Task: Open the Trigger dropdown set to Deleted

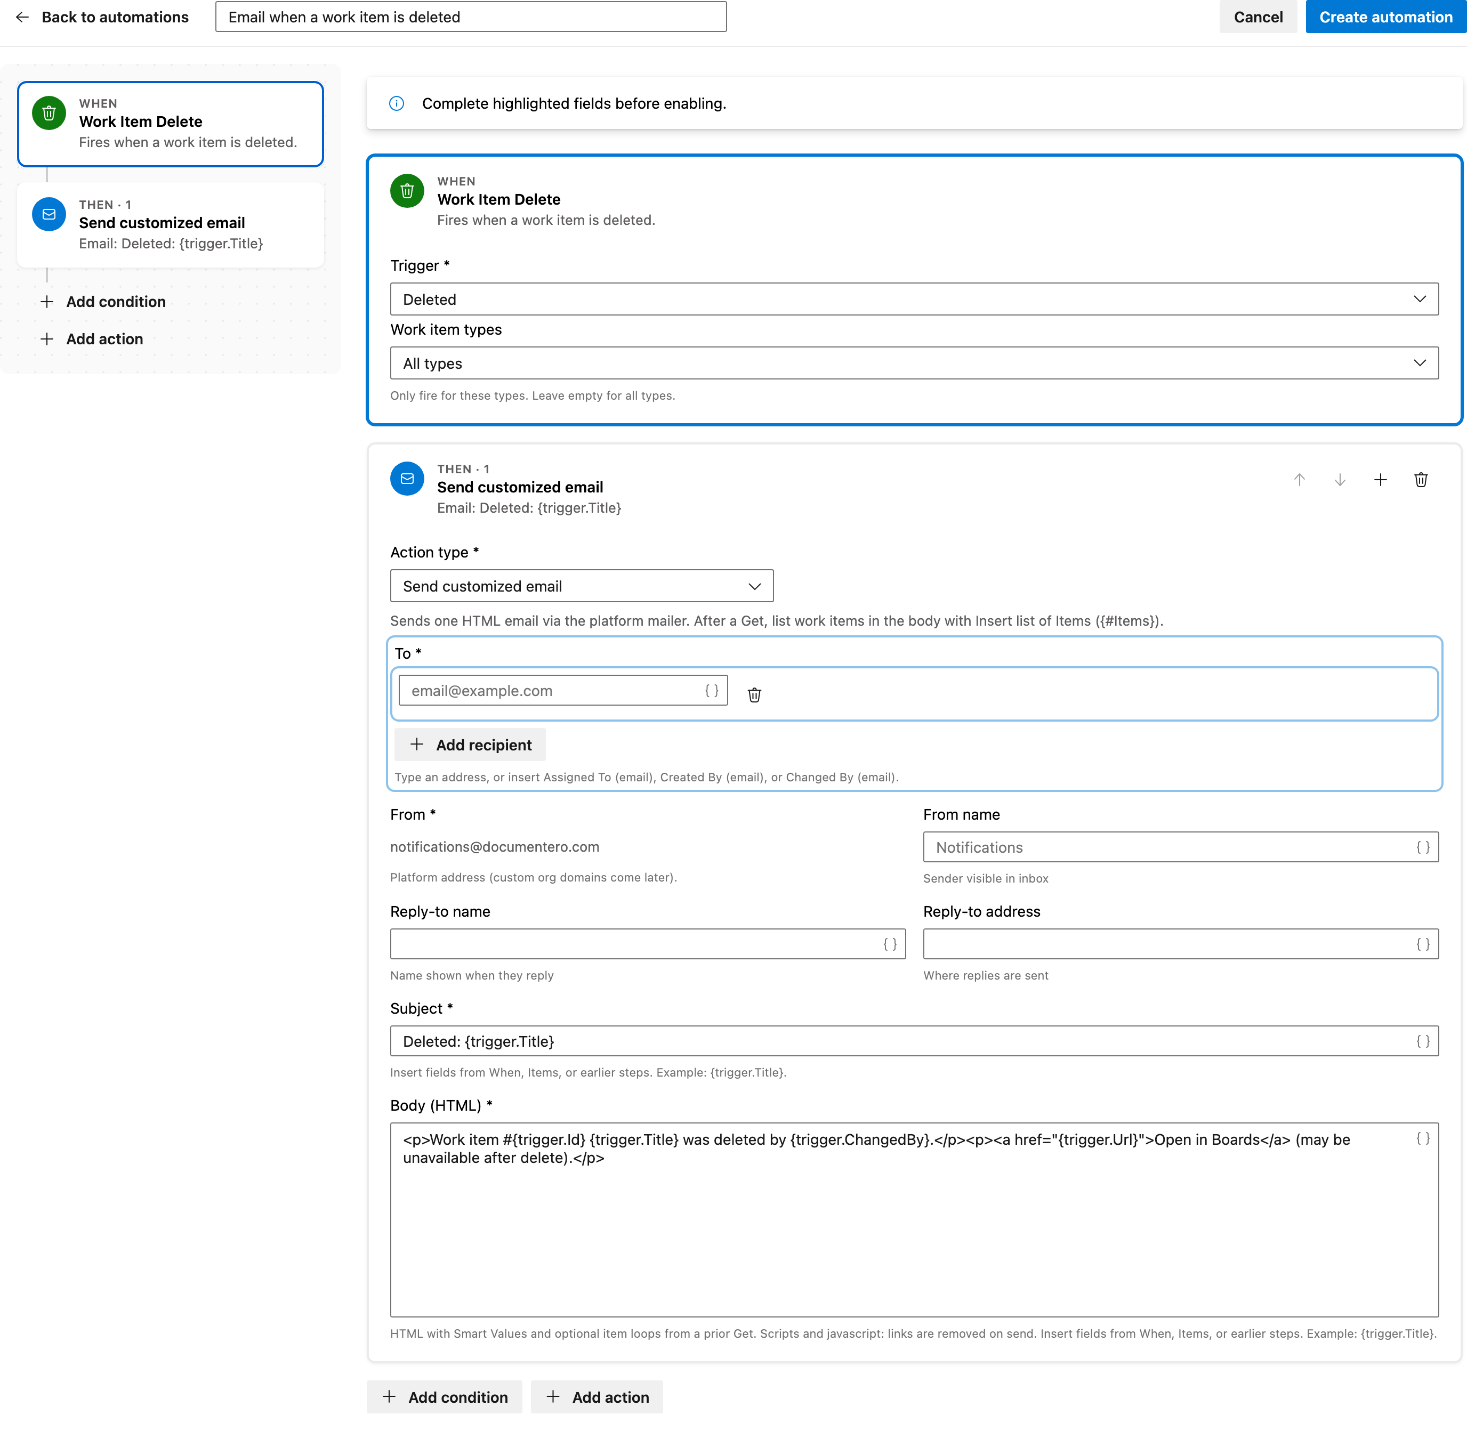Action: 914,300
